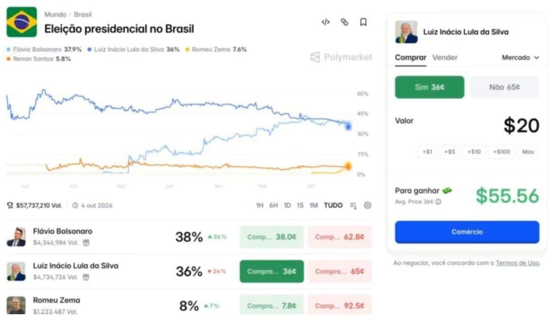Select the 1M chart timeframe
Viewport: 560px width, 324px height.
click(x=314, y=205)
